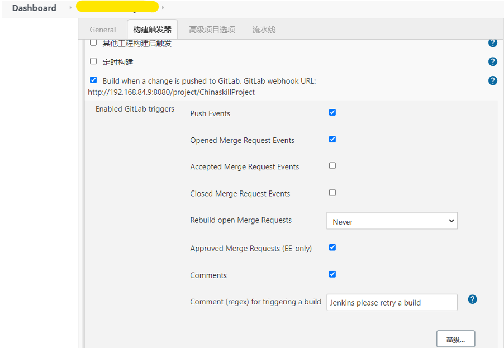Screen dimensions: 504x348
Task: Disable Push Events trigger
Action: click(x=332, y=112)
